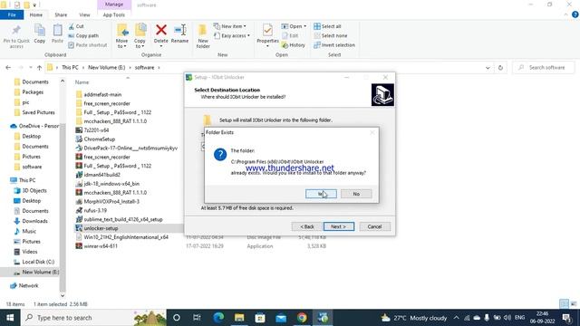Refresh the software folder view

500,68
